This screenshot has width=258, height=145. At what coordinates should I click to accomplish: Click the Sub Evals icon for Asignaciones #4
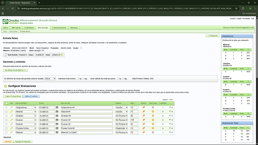[153, 108]
